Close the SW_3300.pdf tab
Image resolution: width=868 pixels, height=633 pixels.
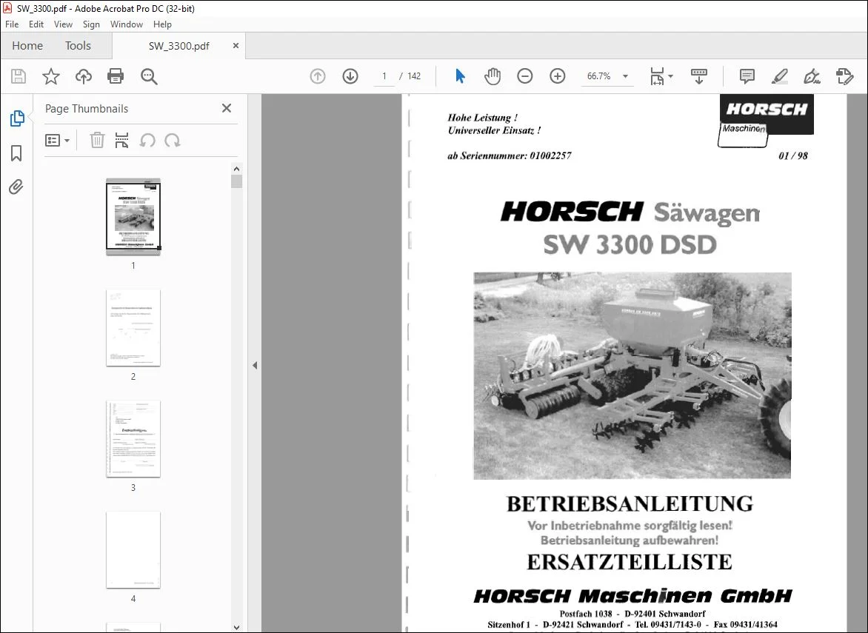point(236,46)
